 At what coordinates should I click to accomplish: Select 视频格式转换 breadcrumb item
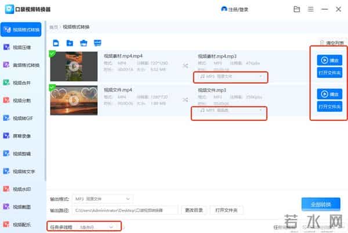coord(76,27)
